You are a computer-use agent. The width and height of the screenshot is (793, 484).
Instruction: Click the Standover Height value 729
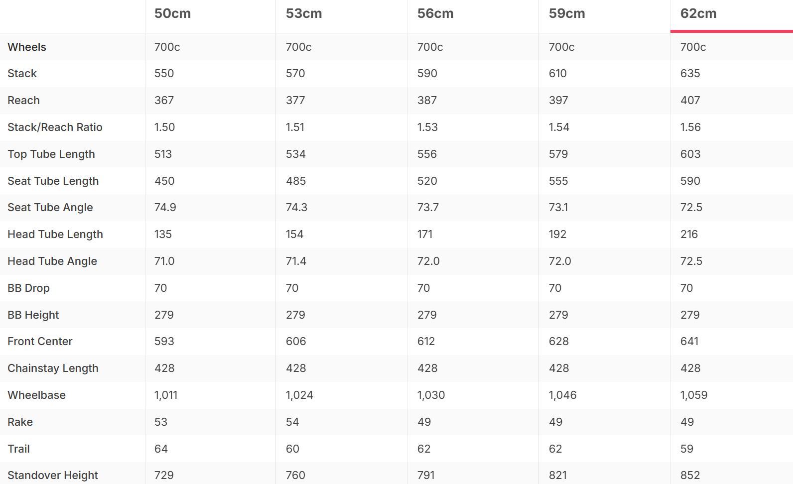pos(164,475)
